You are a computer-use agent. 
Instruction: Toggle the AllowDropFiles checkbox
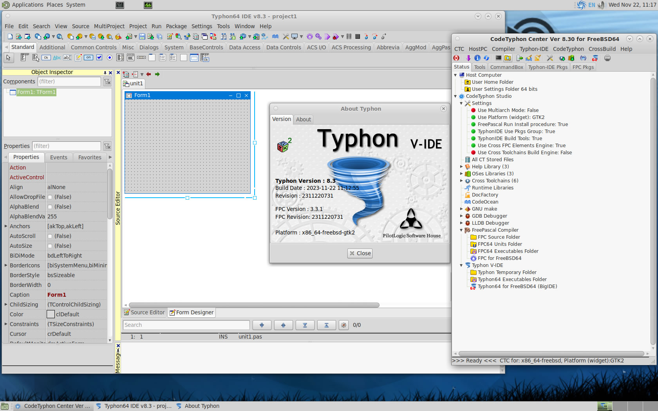(50, 197)
